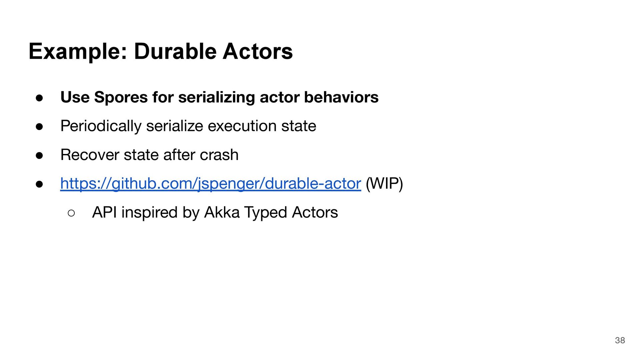Click the word "Example:" in the title

coord(78,52)
